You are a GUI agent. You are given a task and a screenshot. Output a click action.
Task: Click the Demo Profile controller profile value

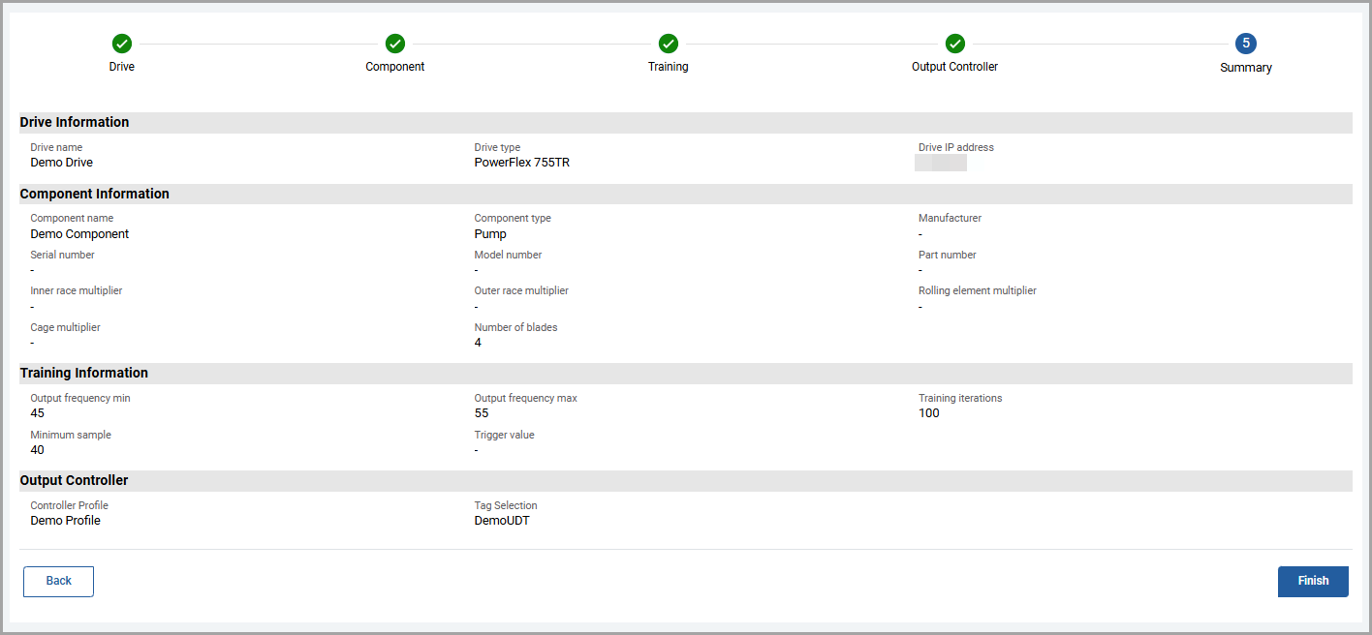65,521
